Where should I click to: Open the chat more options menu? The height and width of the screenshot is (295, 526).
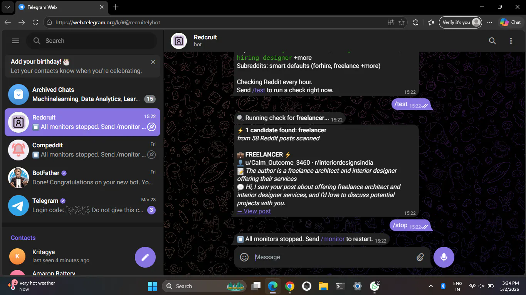coord(511,41)
